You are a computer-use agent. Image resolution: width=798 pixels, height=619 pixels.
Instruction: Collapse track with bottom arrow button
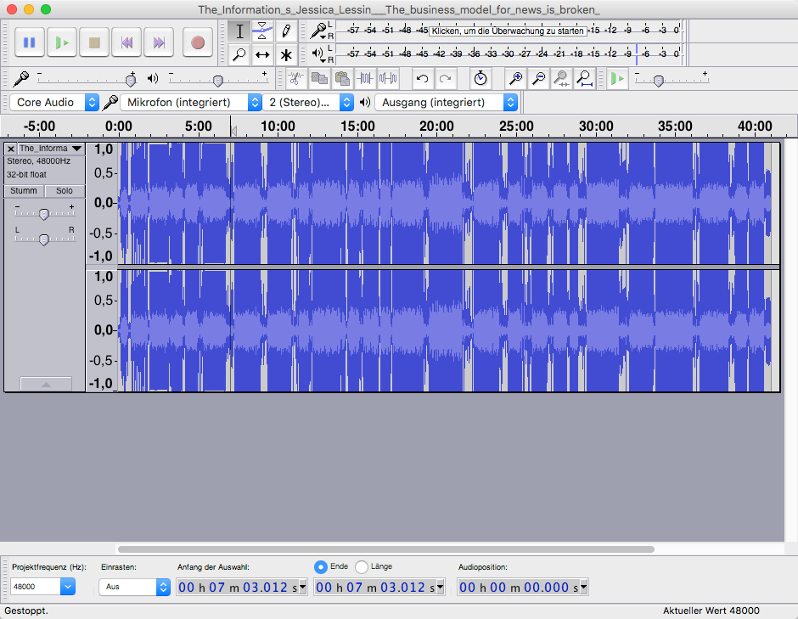(x=46, y=384)
